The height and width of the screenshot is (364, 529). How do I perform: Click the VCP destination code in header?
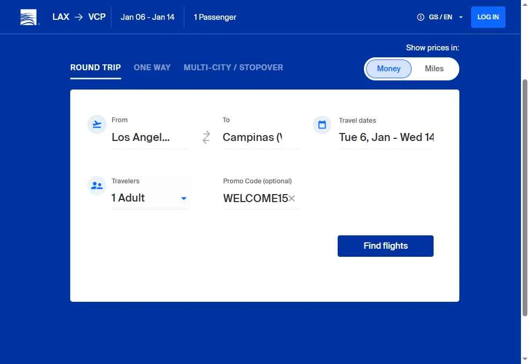point(97,17)
